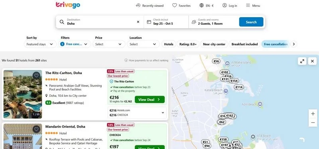The width and height of the screenshot is (319, 149).
Task: Expand the Filters Free cancellation dropdown
Action: [75, 44]
